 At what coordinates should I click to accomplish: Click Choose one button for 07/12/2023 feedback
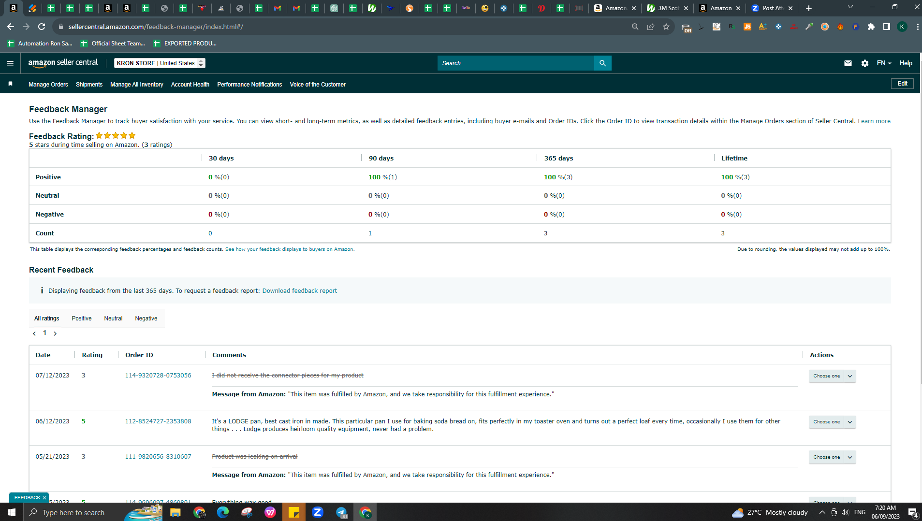click(x=827, y=376)
